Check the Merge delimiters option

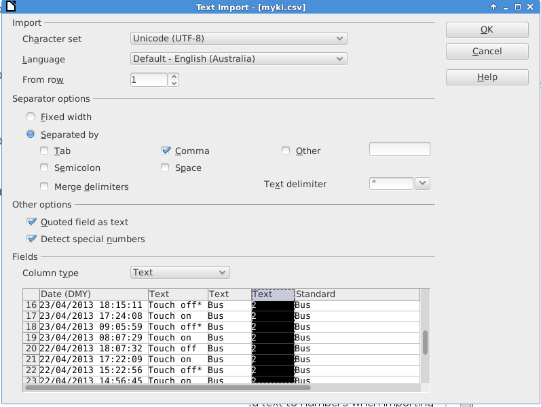(x=45, y=187)
